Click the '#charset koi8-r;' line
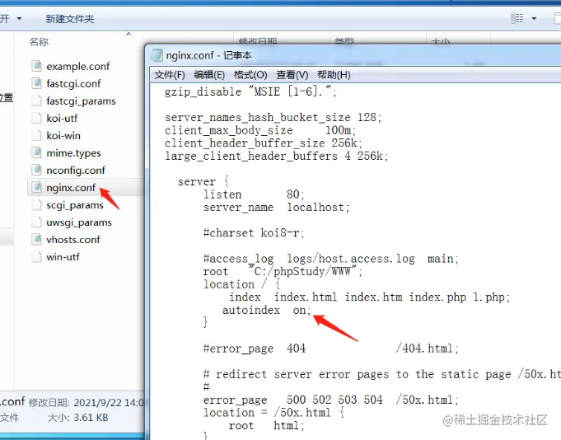This screenshot has height=440, width=561. point(254,233)
